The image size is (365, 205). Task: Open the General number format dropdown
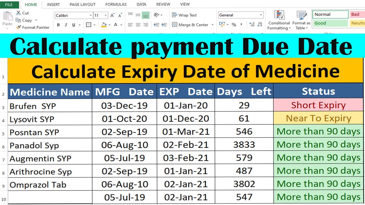click(261, 15)
